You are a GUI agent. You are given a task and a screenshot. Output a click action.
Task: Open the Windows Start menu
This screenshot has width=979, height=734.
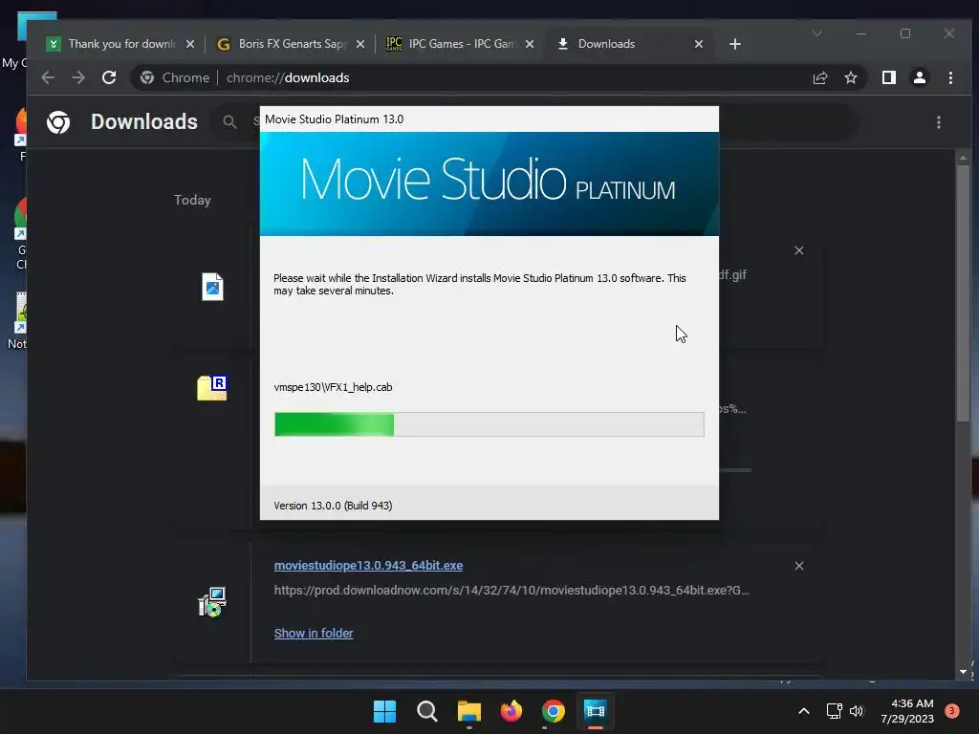click(x=384, y=711)
